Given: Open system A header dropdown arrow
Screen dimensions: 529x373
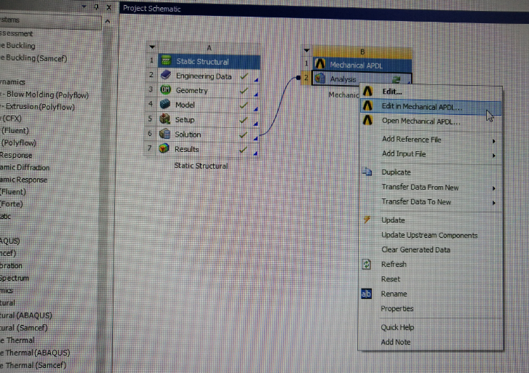Looking at the screenshot, I should (152, 47).
